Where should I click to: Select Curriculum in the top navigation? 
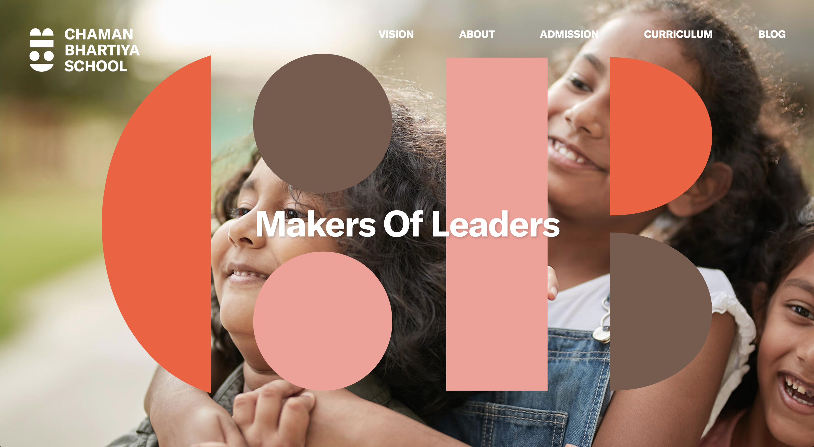(x=678, y=34)
